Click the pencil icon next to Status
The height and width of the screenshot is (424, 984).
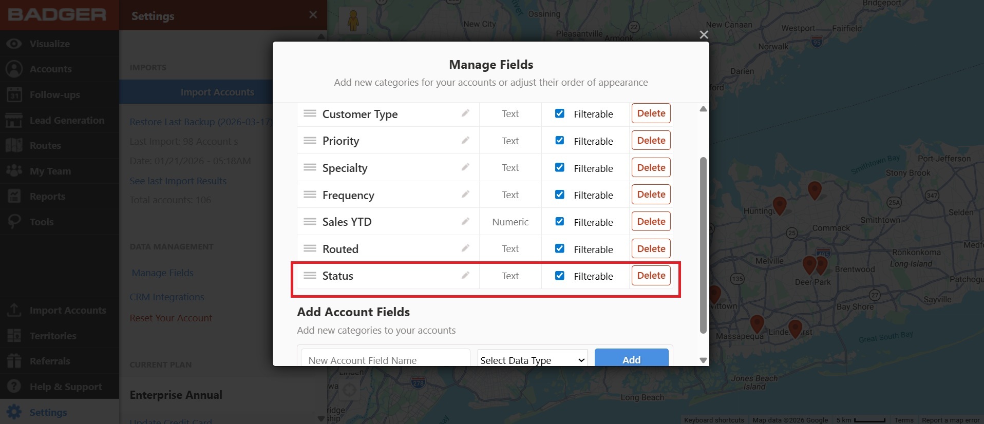click(465, 276)
